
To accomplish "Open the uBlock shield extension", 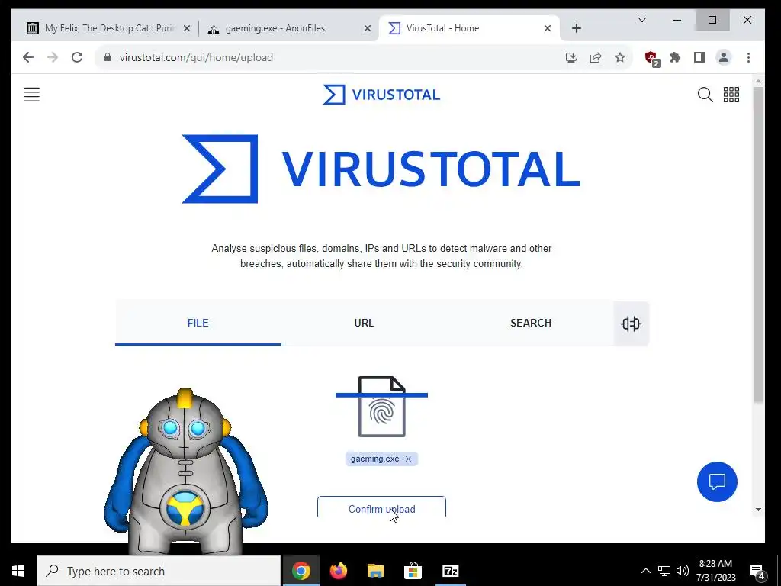I will pos(651,58).
